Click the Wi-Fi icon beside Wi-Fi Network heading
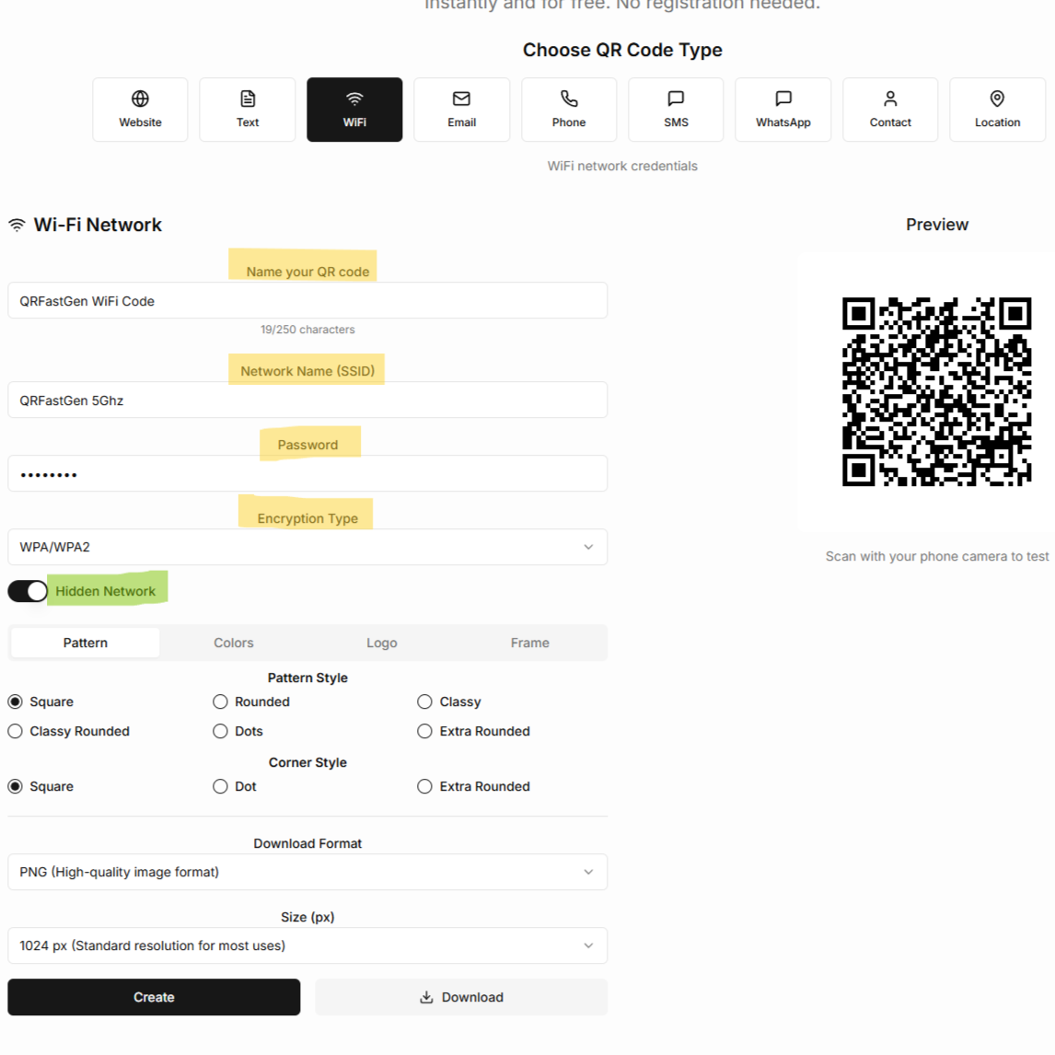This screenshot has width=1055, height=1055. coord(17,226)
